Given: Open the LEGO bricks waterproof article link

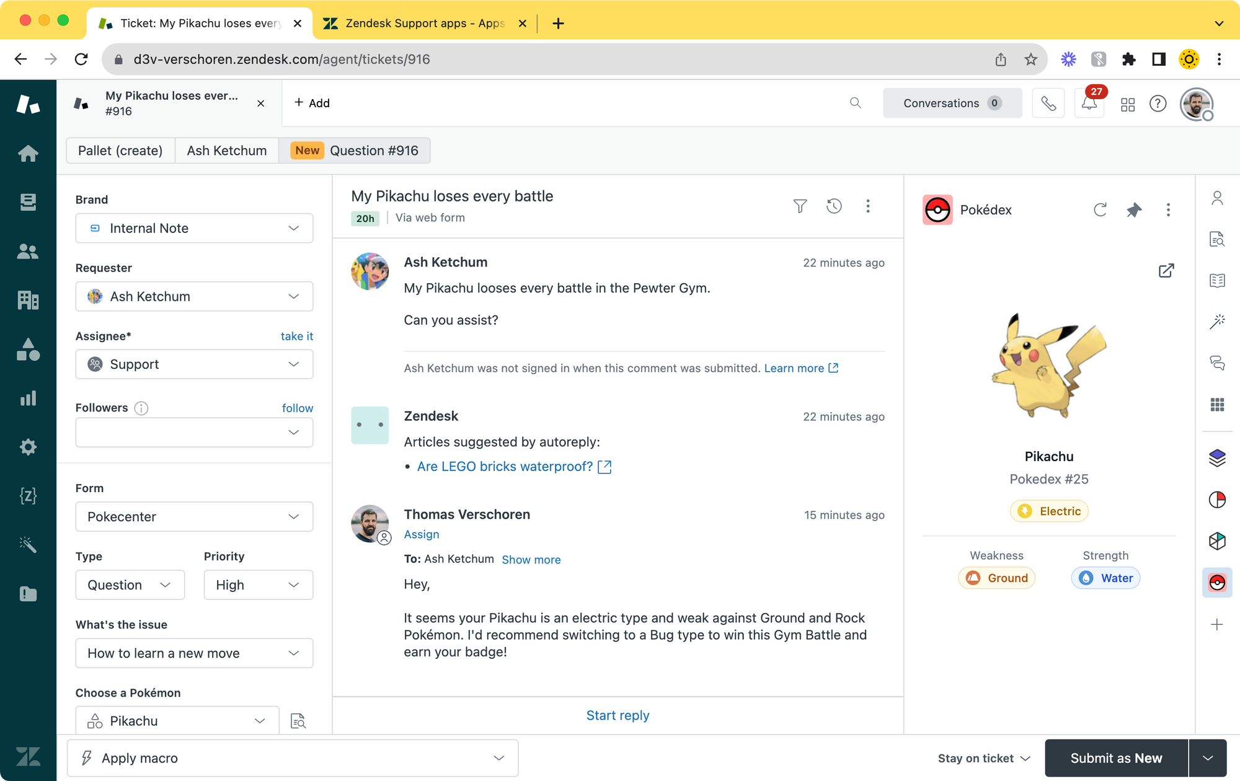Looking at the screenshot, I should pos(505,467).
